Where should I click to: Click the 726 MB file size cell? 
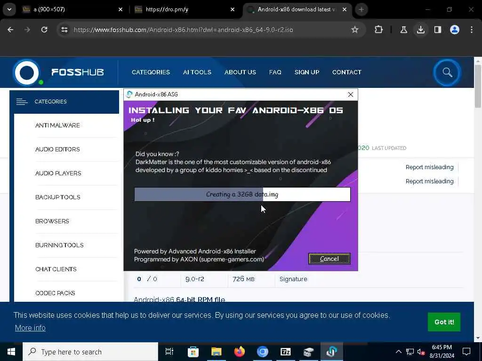click(243, 279)
